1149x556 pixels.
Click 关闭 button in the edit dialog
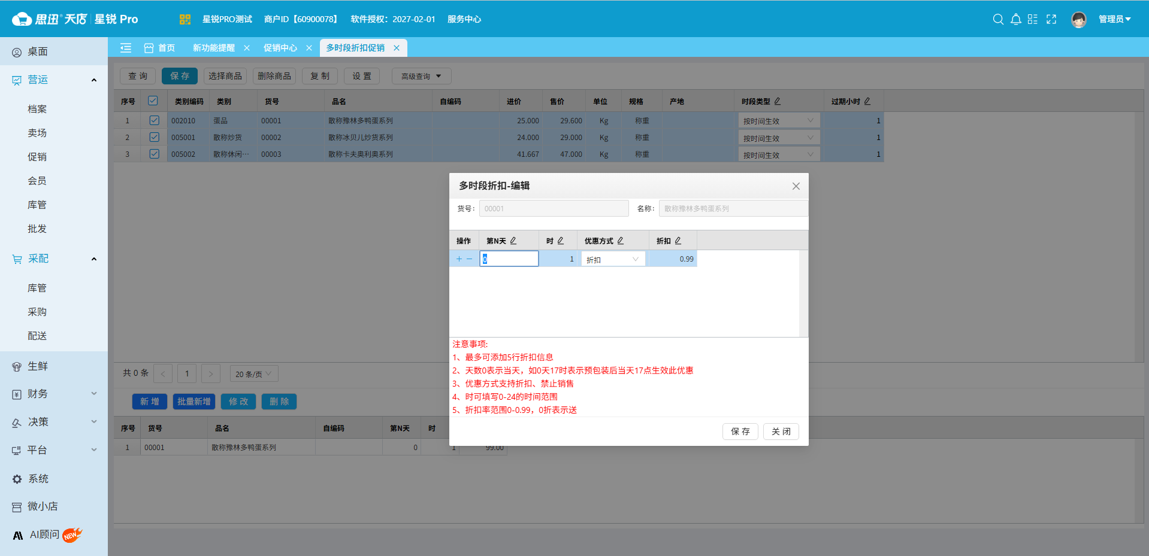[x=781, y=432]
